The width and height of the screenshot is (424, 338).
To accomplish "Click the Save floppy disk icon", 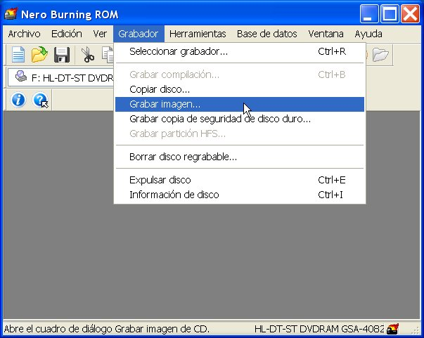I will pyautogui.click(x=61, y=55).
